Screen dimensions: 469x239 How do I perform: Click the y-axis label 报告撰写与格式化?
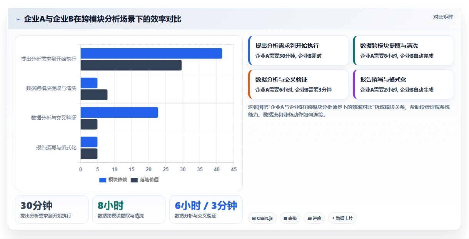tap(56, 147)
